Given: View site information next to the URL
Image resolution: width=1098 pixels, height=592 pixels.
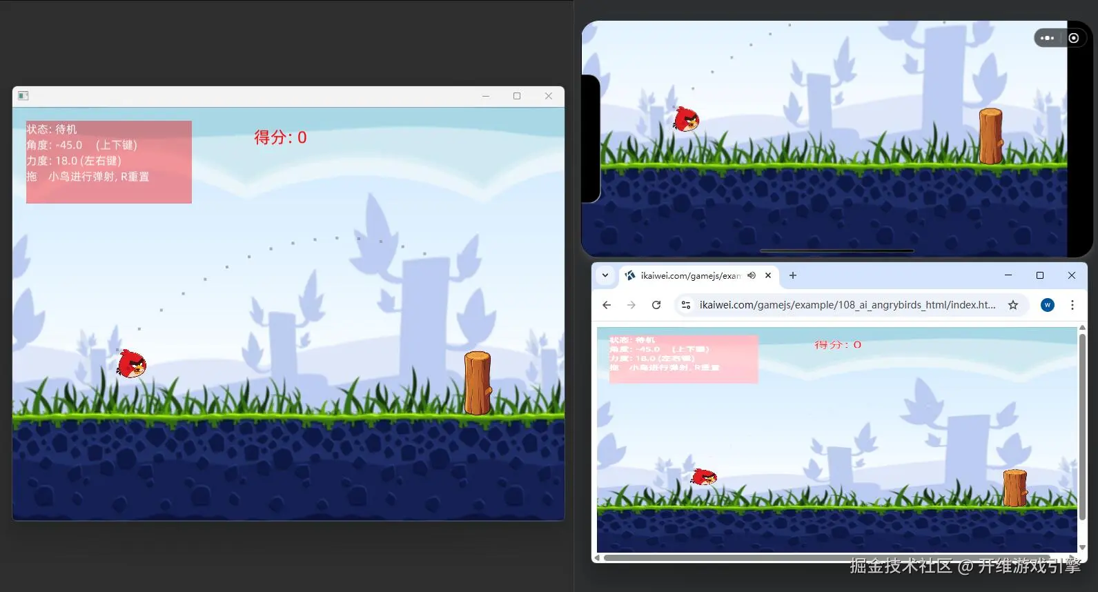Looking at the screenshot, I should [x=685, y=305].
